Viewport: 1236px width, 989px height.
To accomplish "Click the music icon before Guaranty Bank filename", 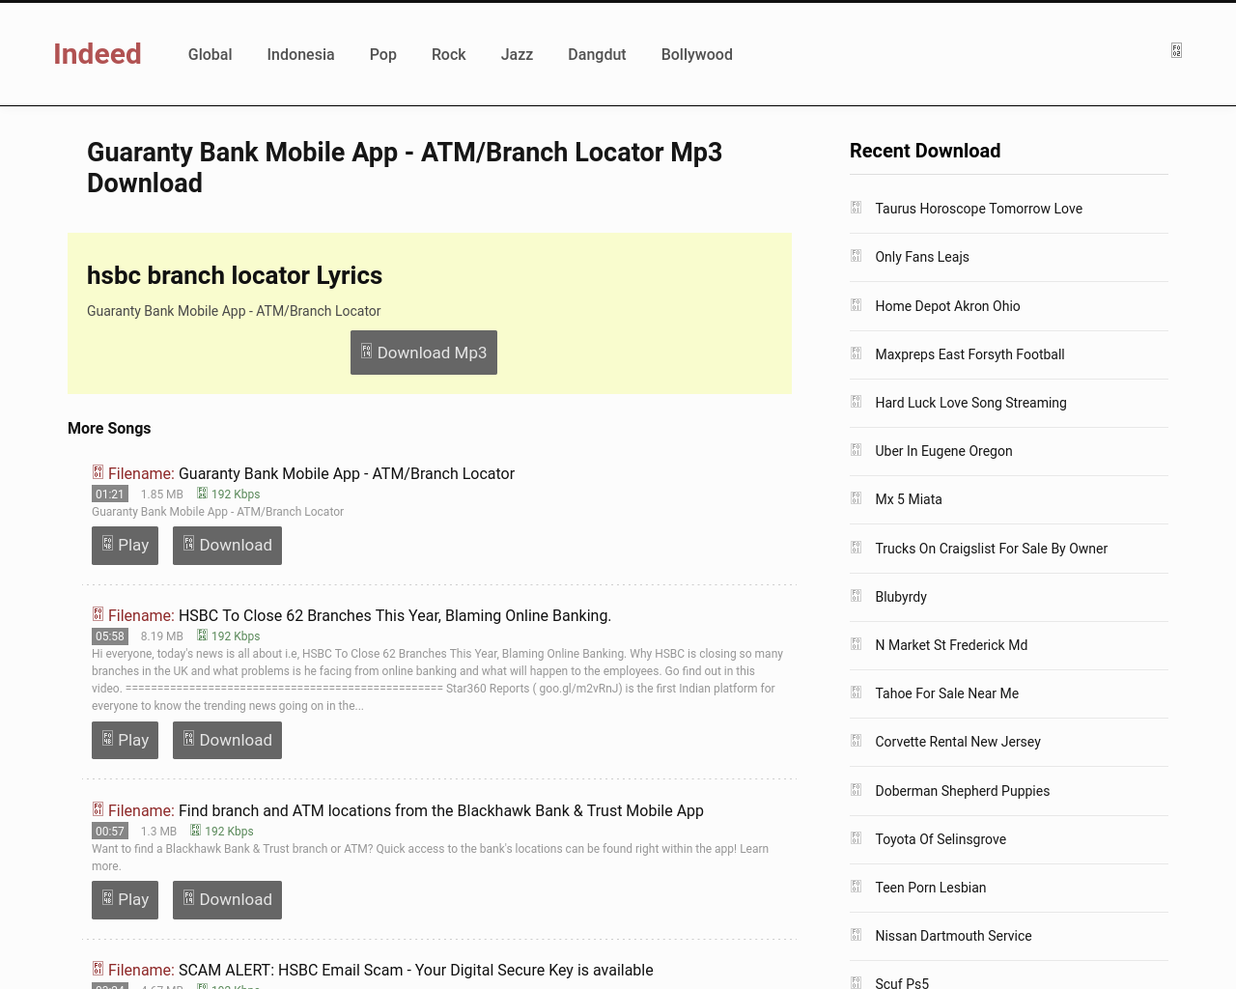I will [x=98, y=472].
